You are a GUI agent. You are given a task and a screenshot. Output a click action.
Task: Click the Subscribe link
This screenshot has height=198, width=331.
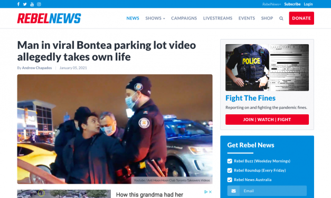[292, 4]
